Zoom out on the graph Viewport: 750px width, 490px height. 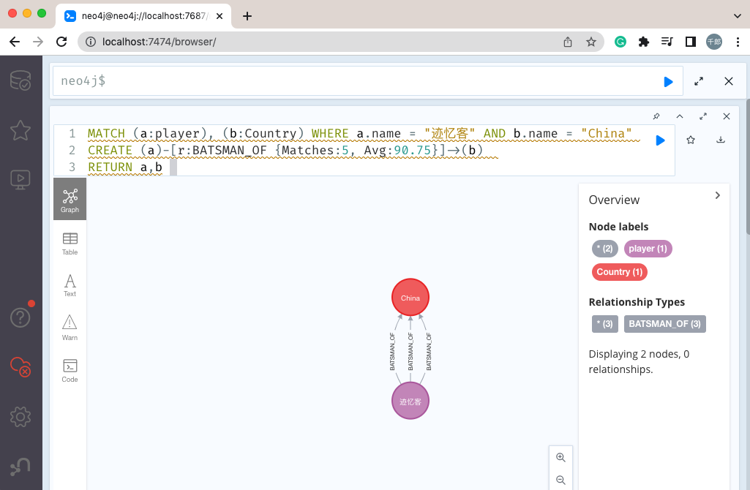560,480
